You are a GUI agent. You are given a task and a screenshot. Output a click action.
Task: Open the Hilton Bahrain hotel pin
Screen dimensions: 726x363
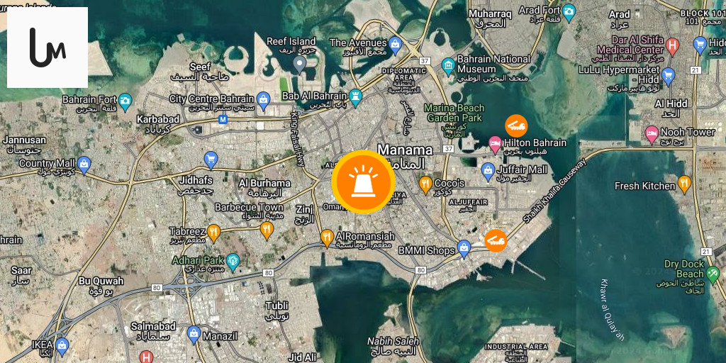pyautogui.click(x=495, y=144)
